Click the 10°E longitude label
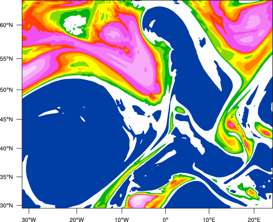The height and width of the screenshot is (222, 273). [209, 220]
